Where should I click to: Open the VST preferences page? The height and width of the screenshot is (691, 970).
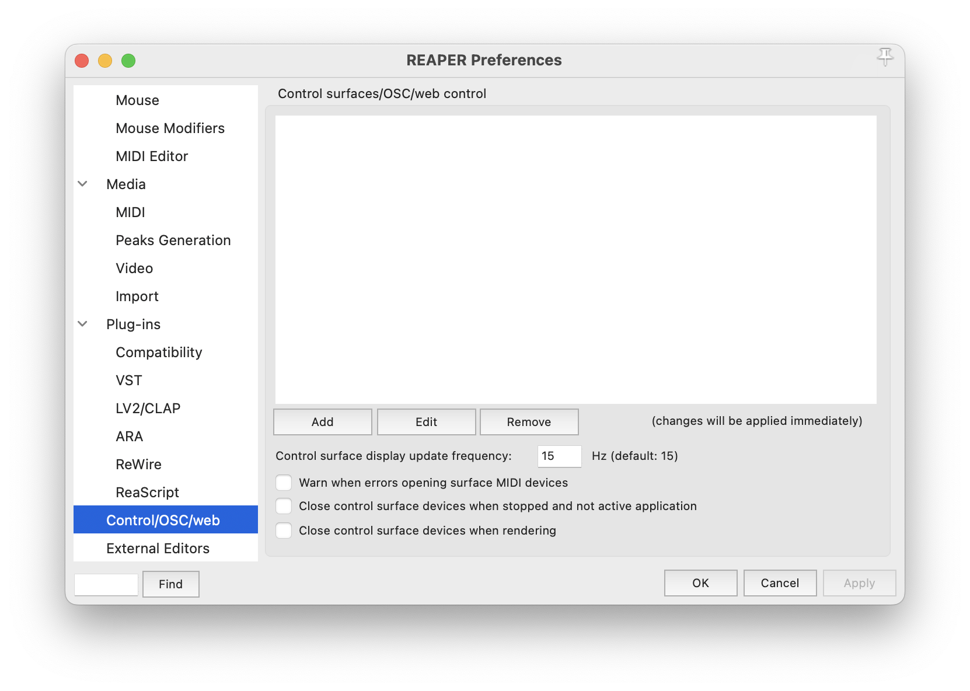click(166, 381)
